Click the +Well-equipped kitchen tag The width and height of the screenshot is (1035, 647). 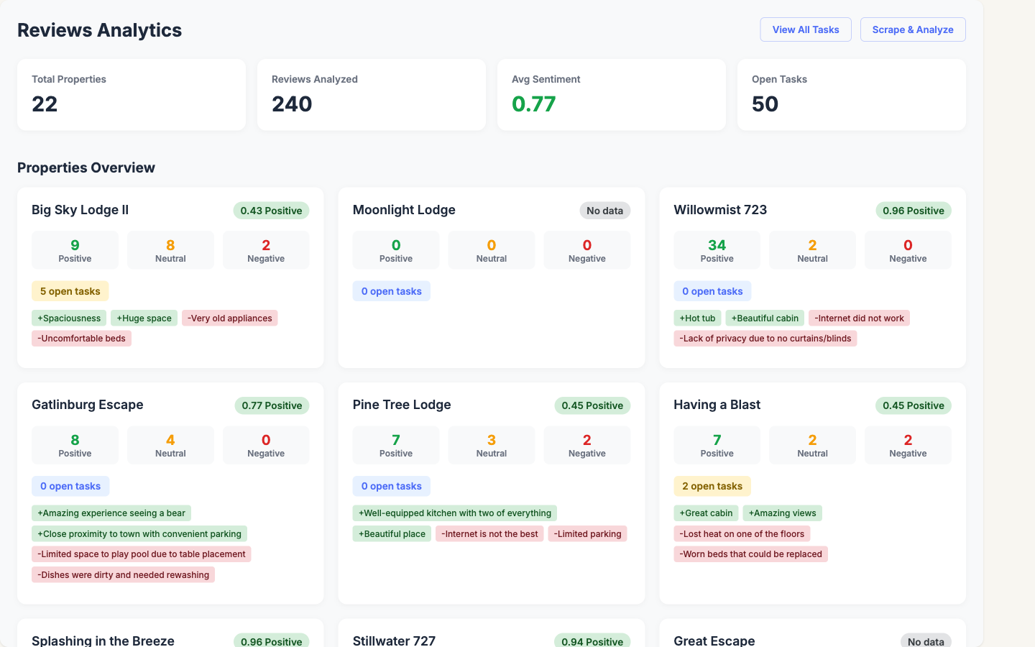coord(455,513)
